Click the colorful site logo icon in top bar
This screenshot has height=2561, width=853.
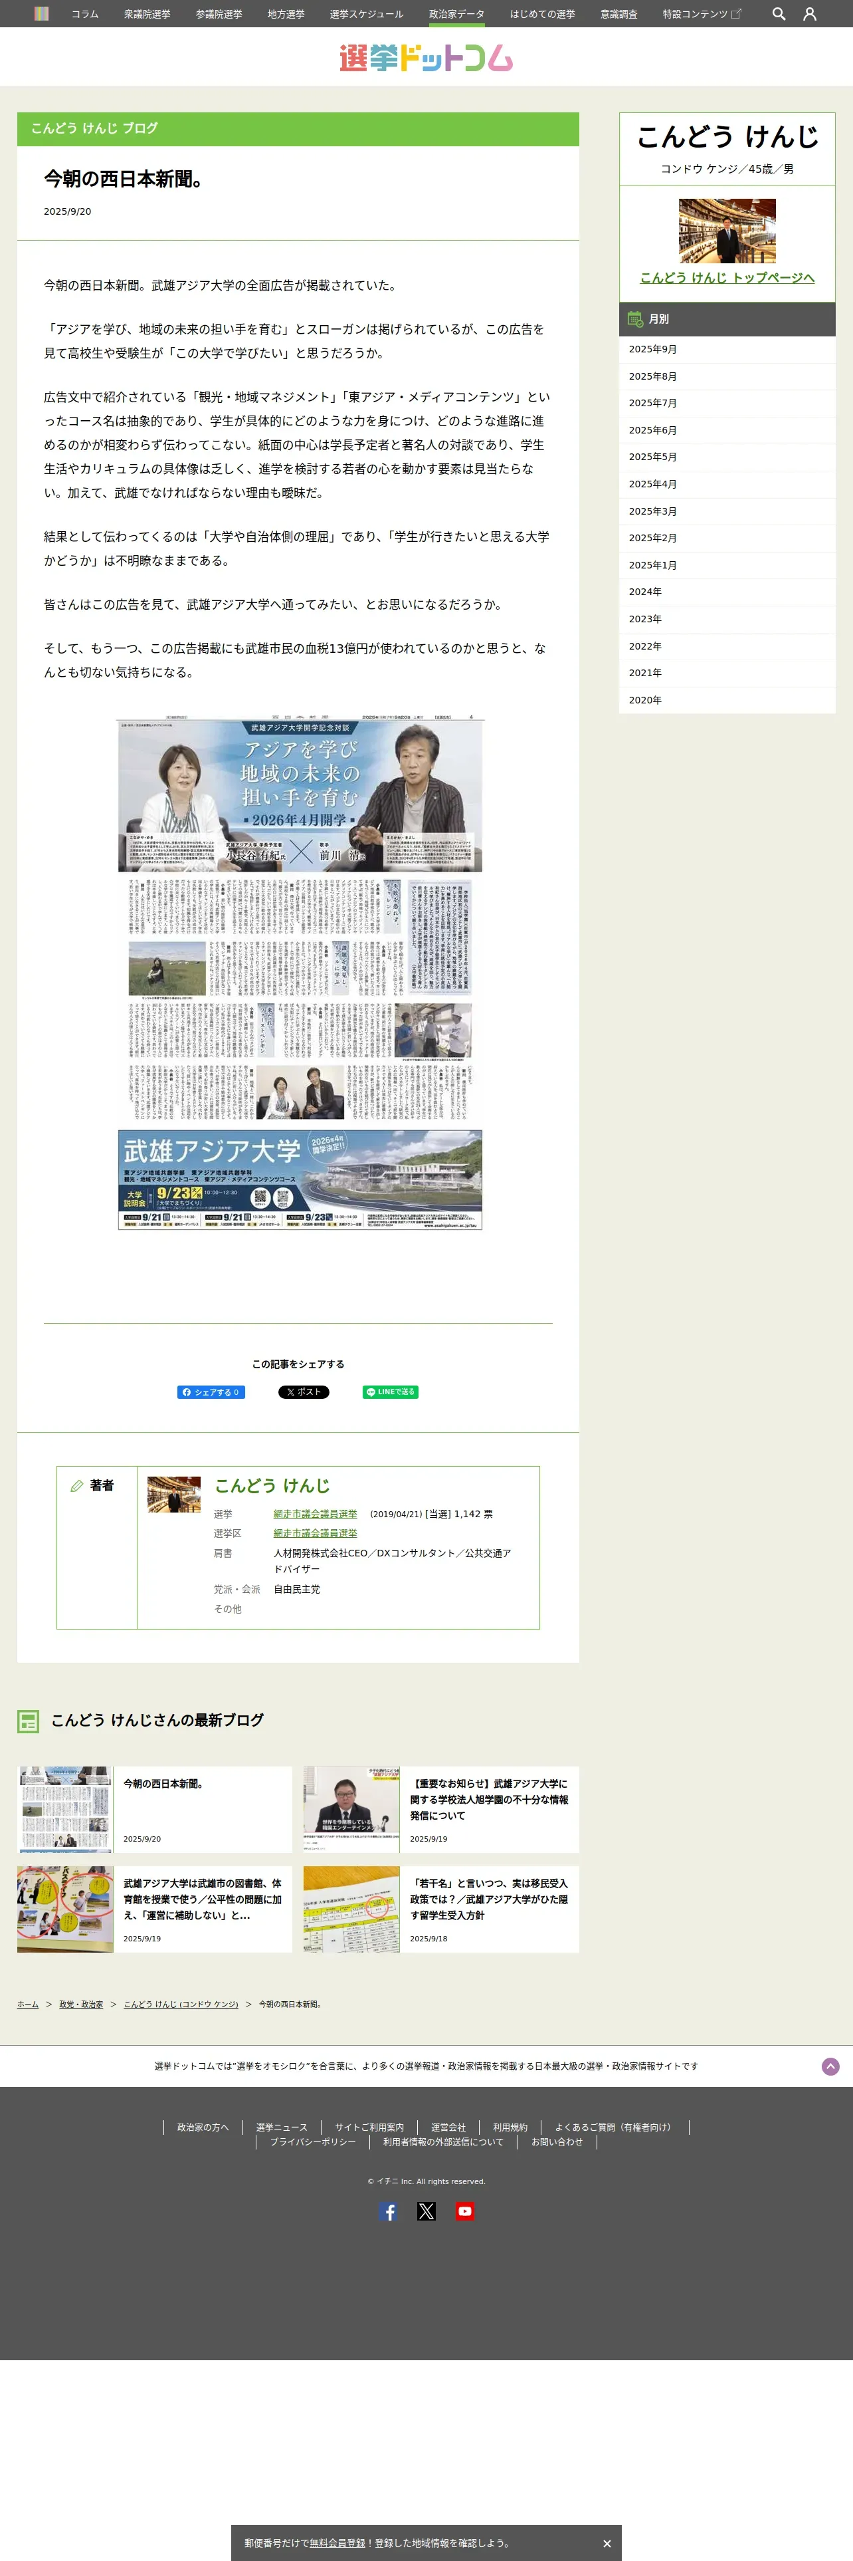pyautogui.click(x=42, y=14)
